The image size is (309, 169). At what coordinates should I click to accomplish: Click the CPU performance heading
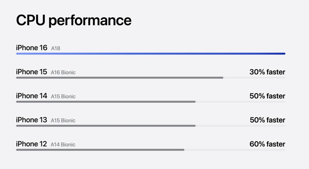(x=74, y=20)
